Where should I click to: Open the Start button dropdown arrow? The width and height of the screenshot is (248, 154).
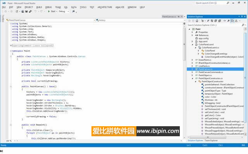pos(57,11)
